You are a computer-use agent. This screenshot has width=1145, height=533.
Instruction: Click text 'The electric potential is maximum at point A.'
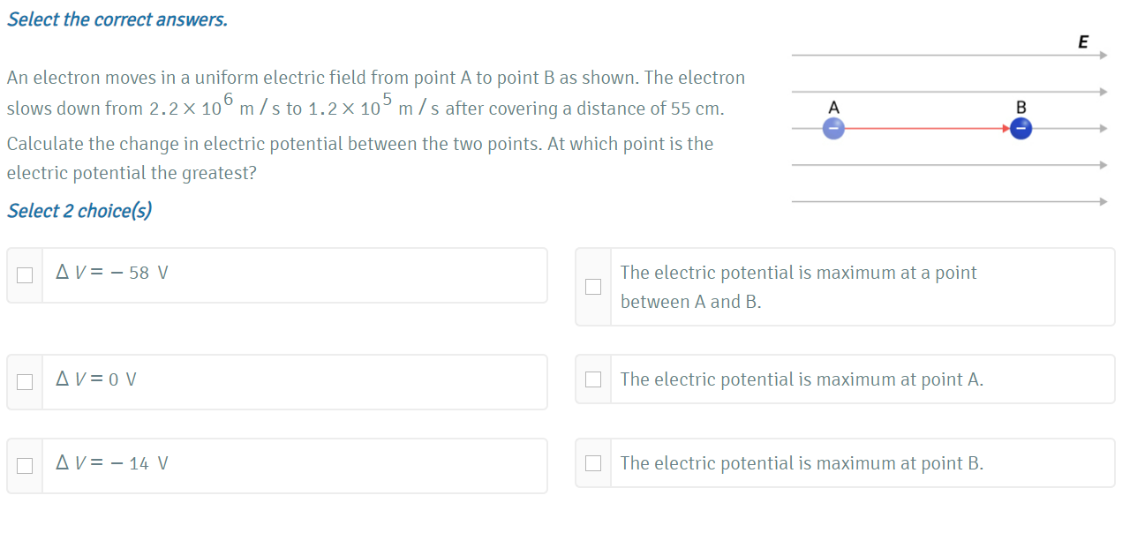pos(802,379)
